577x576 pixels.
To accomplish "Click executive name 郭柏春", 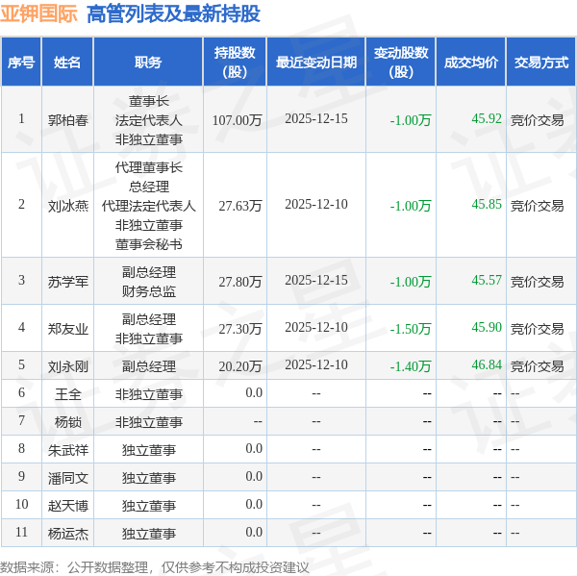I will (x=67, y=120).
